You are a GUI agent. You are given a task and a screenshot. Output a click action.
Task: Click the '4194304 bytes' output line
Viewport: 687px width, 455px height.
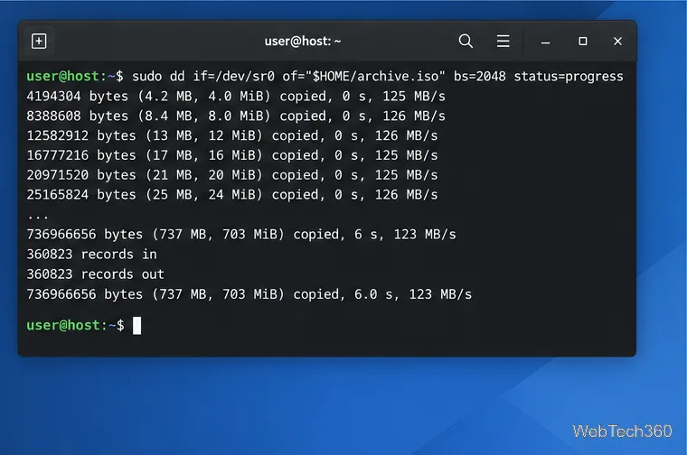pyautogui.click(x=236, y=97)
